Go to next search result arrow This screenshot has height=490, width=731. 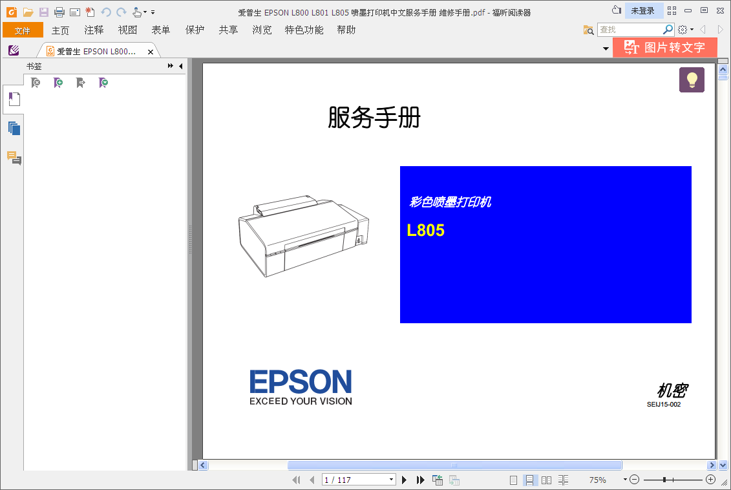[x=720, y=30]
